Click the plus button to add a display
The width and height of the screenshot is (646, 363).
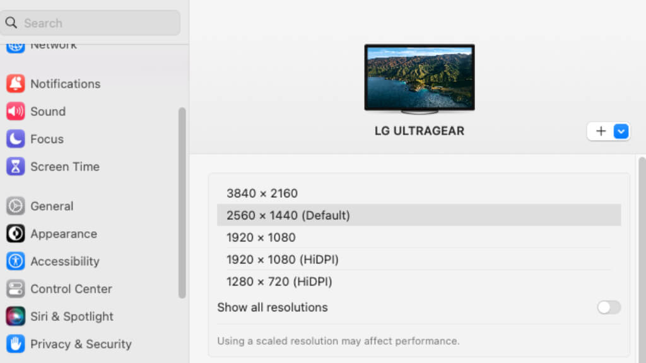click(x=601, y=131)
